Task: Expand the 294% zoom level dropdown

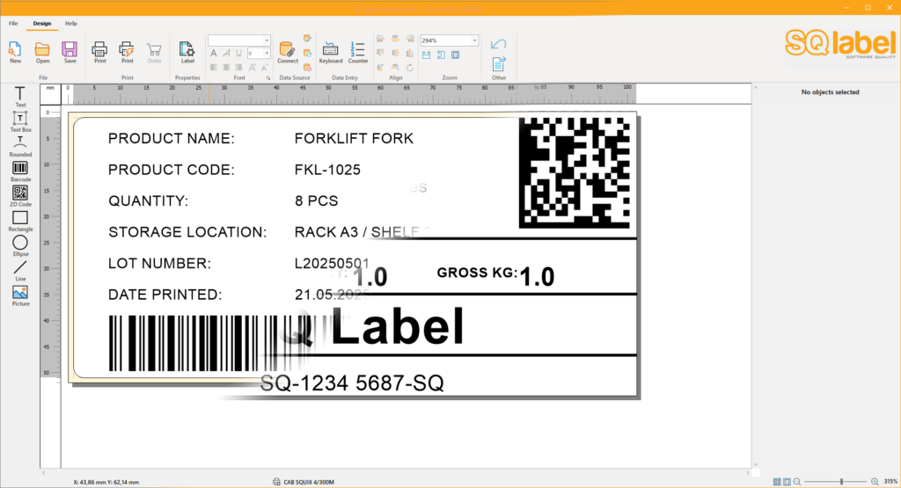Action: [x=475, y=40]
